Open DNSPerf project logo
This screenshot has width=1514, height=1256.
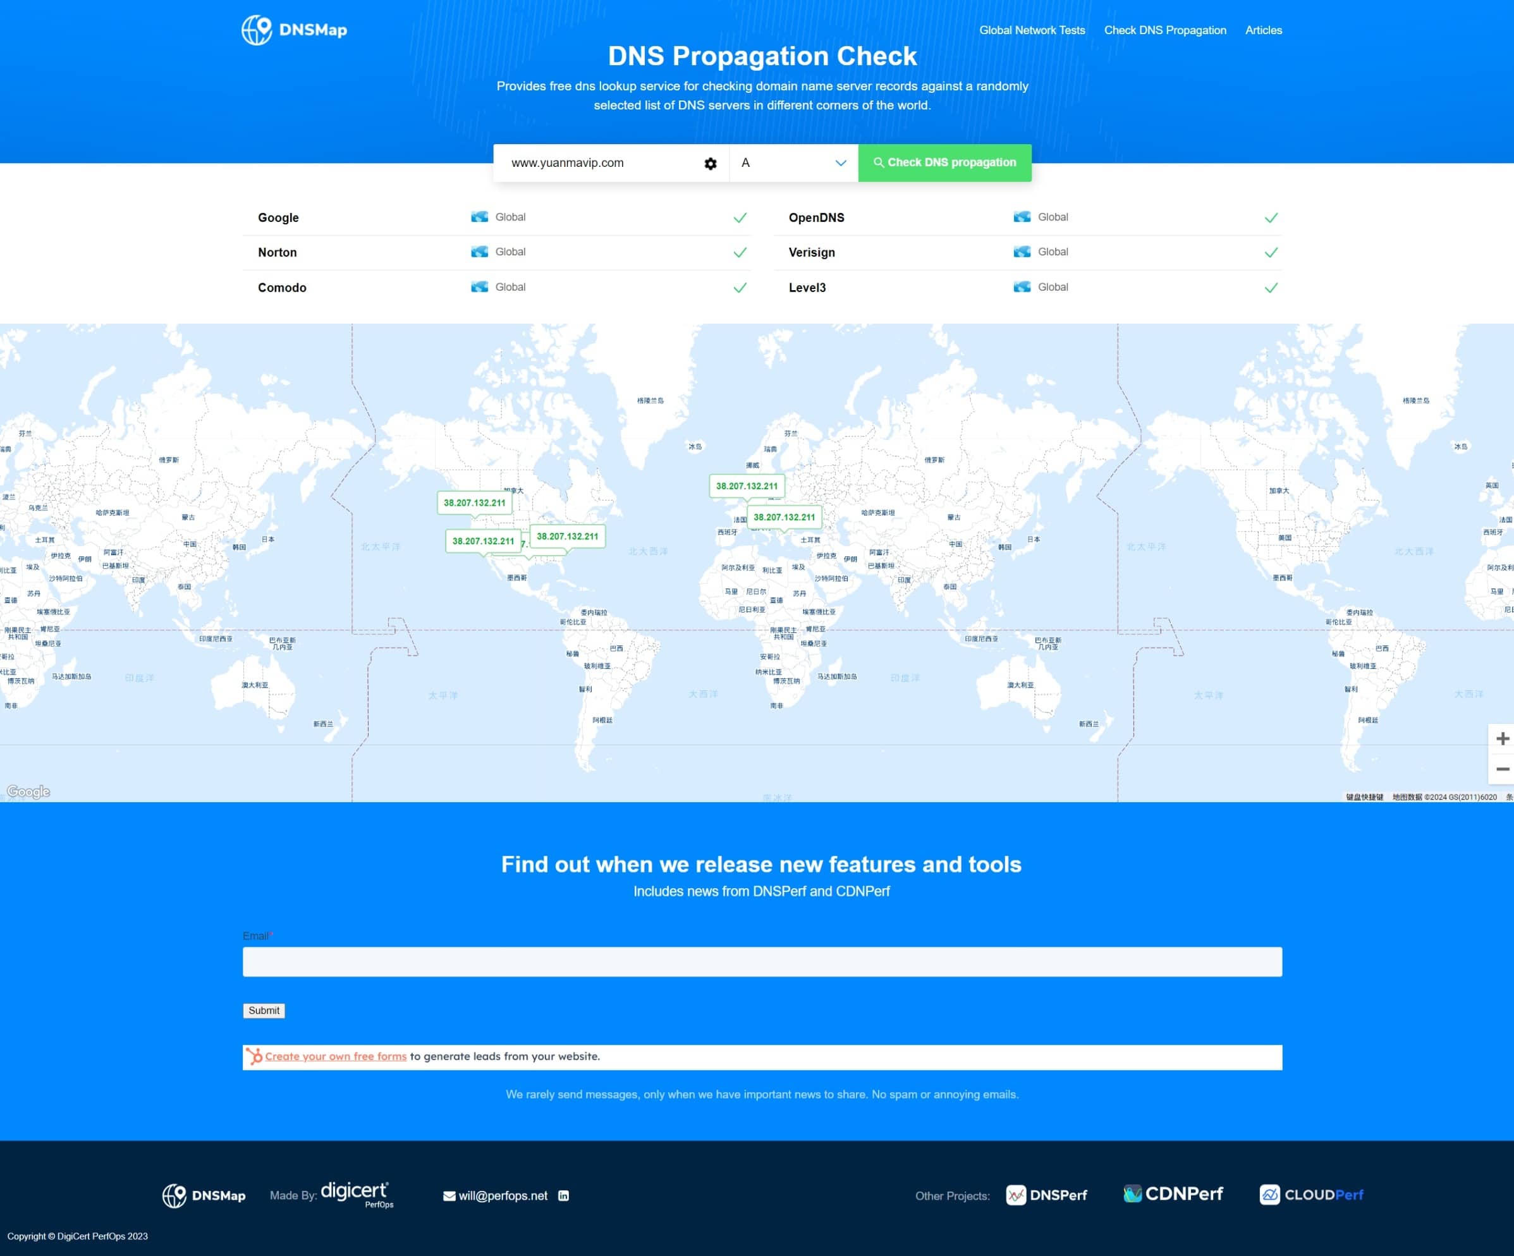pos(1046,1195)
